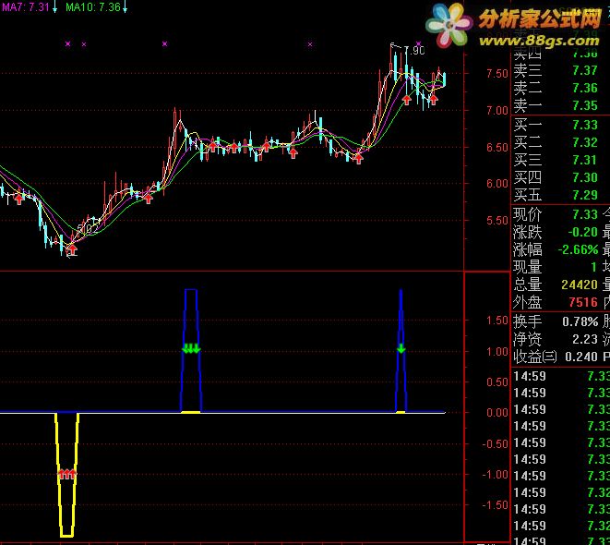The image size is (610, 545).
Task: Click the triple red up-arrow buy signal in yellow trough
Action: (x=67, y=474)
